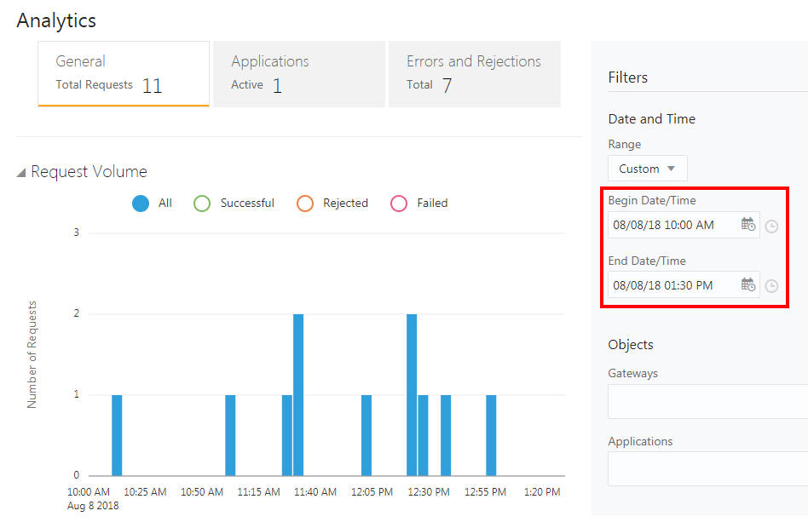
Task: Select the All requests legend filter
Action: [x=141, y=204]
